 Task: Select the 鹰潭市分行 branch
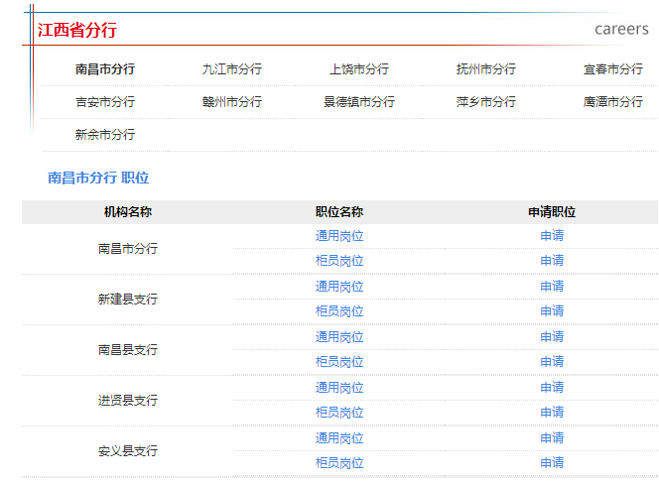612,102
